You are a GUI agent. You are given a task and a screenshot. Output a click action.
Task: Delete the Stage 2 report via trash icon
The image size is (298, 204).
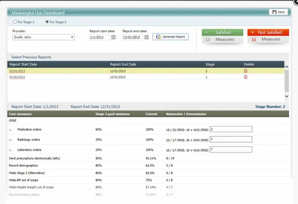point(245,71)
